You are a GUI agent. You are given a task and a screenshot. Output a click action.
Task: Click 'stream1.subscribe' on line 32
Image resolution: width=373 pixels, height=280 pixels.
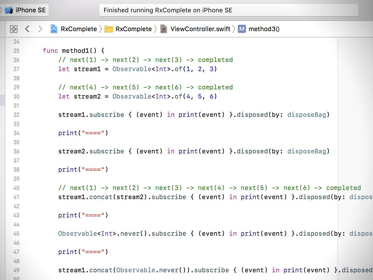[91, 115]
